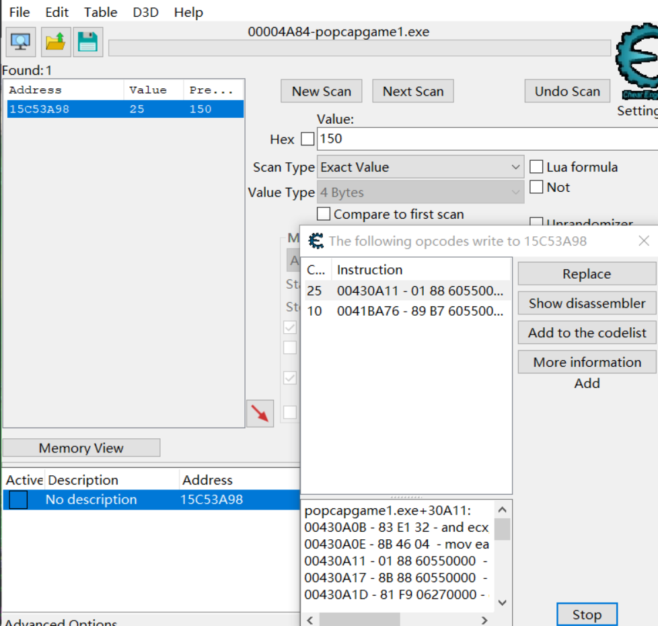Click disassembly line 00430A0B and ecx
Viewport: 658px width, 626px height.
(x=396, y=527)
